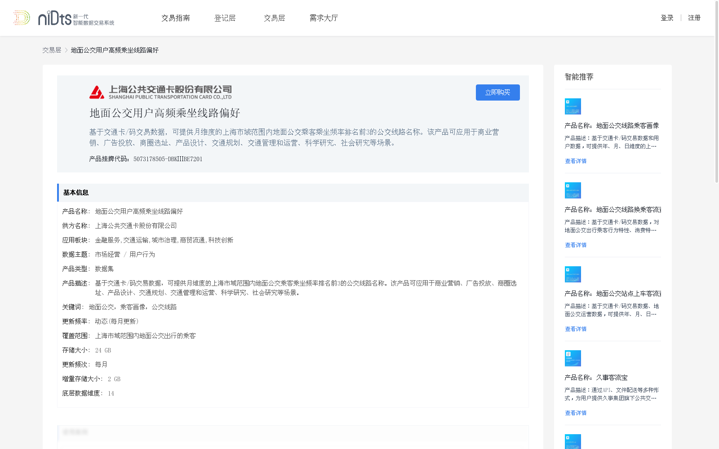Click supplier name 上海公共交通卡股份有限公司

pos(136,226)
